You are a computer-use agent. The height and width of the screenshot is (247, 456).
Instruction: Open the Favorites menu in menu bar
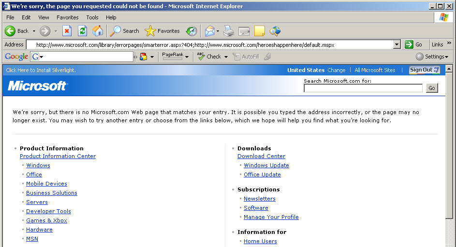pos(67,17)
